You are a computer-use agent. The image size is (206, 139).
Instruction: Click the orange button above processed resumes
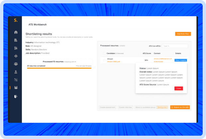coord(183,34)
